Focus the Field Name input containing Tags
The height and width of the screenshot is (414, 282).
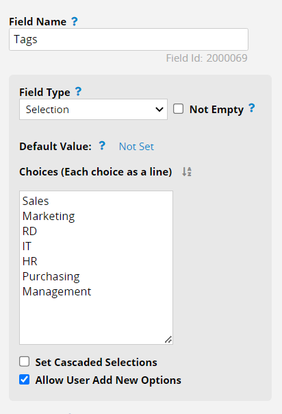coord(129,39)
